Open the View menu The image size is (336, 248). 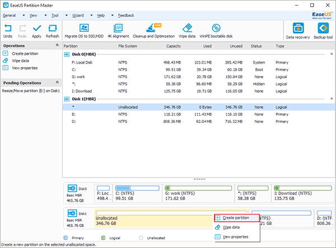coord(33,16)
